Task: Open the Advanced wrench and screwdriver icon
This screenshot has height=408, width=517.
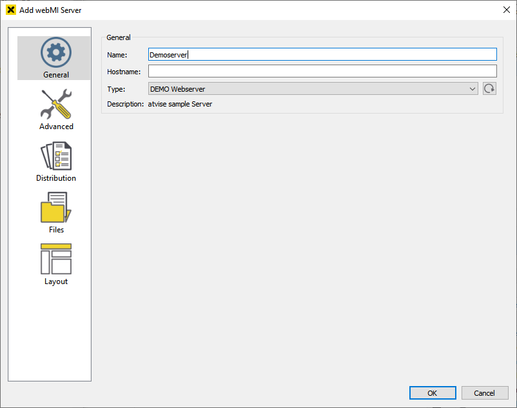Action: click(55, 105)
